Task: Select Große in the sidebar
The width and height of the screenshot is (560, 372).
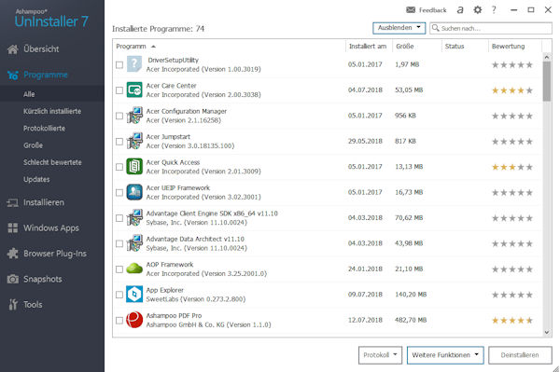Action: (x=34, y=145)
